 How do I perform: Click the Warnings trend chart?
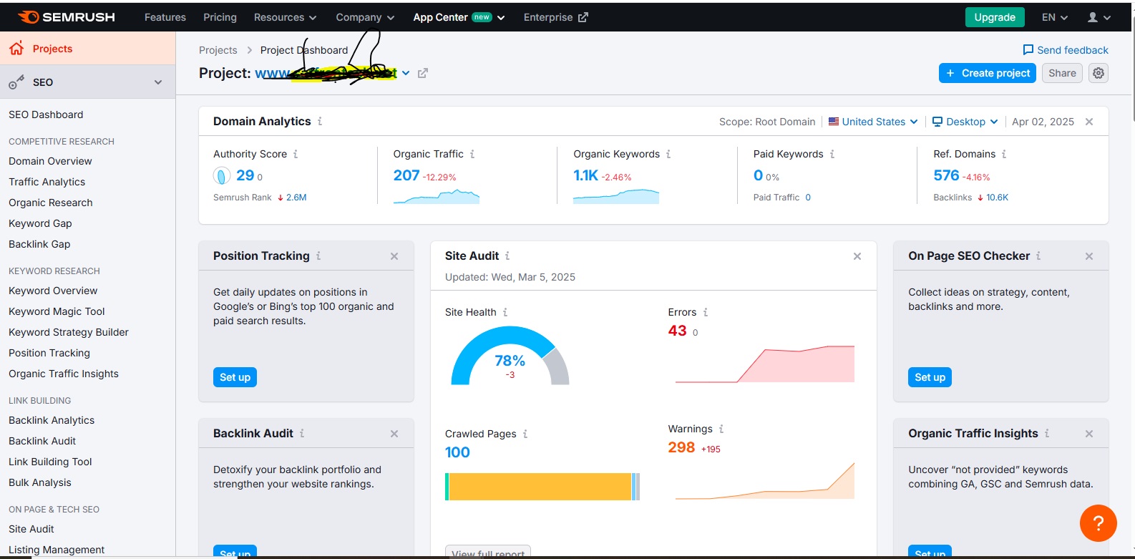(765, 480)
